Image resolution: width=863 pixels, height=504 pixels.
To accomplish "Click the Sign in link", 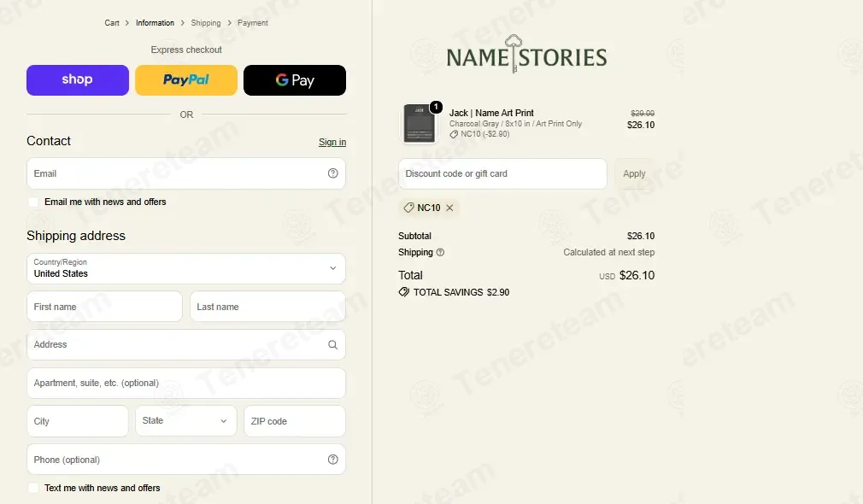I will tap(332, 142).
